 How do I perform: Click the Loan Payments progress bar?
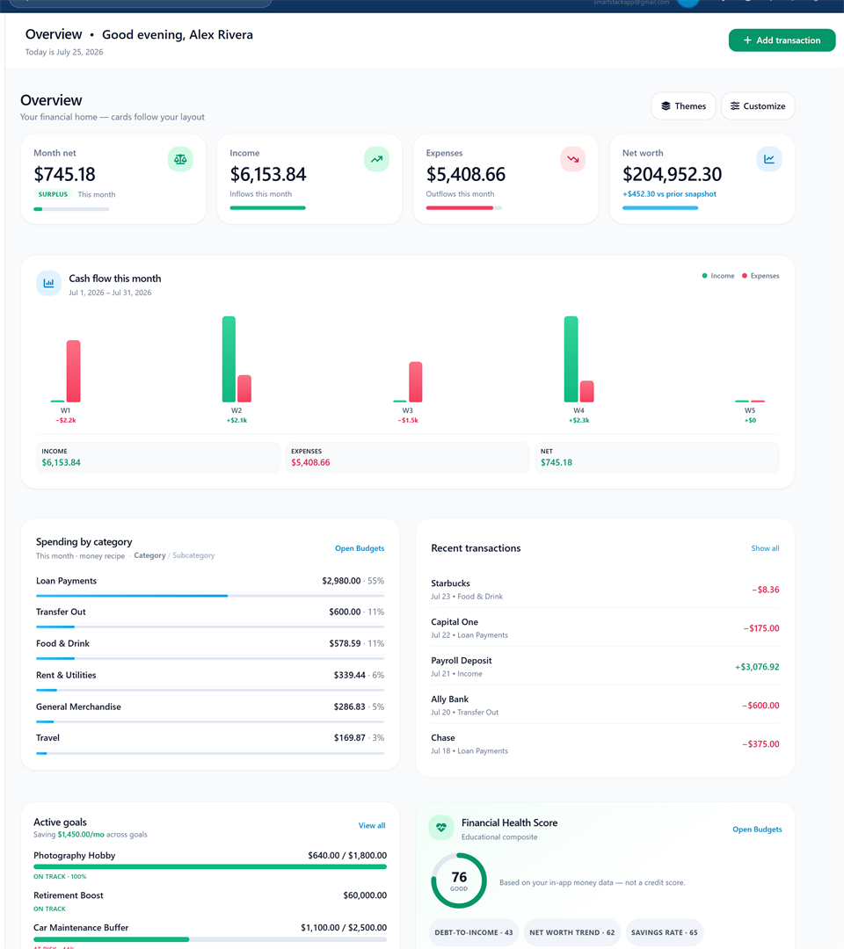coord(210,596)
